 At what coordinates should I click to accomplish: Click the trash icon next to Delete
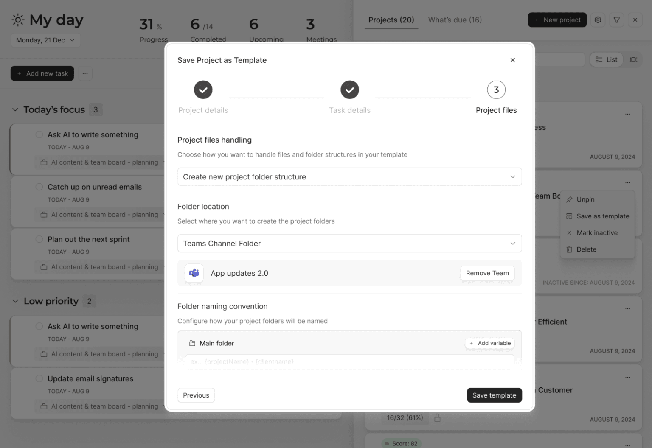pyautogui.click(x=569, y=249)
